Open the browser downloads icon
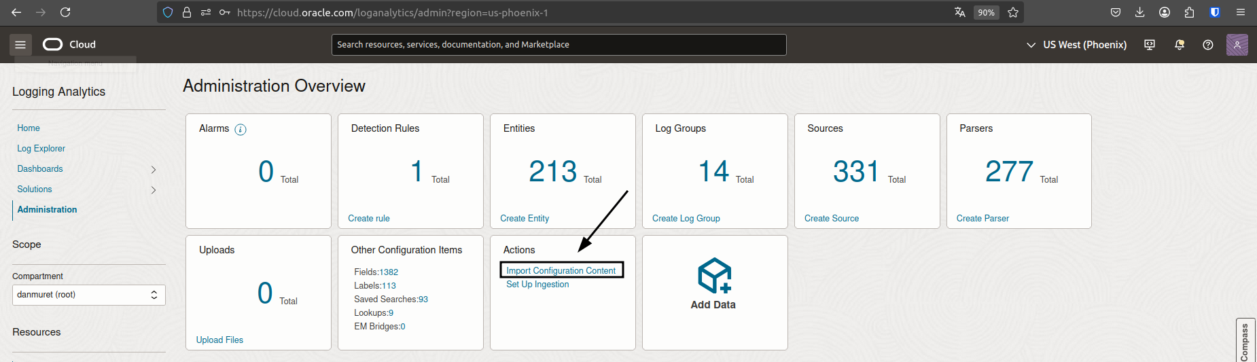Screen dimensions: 1257x362 pos(1140,12)
